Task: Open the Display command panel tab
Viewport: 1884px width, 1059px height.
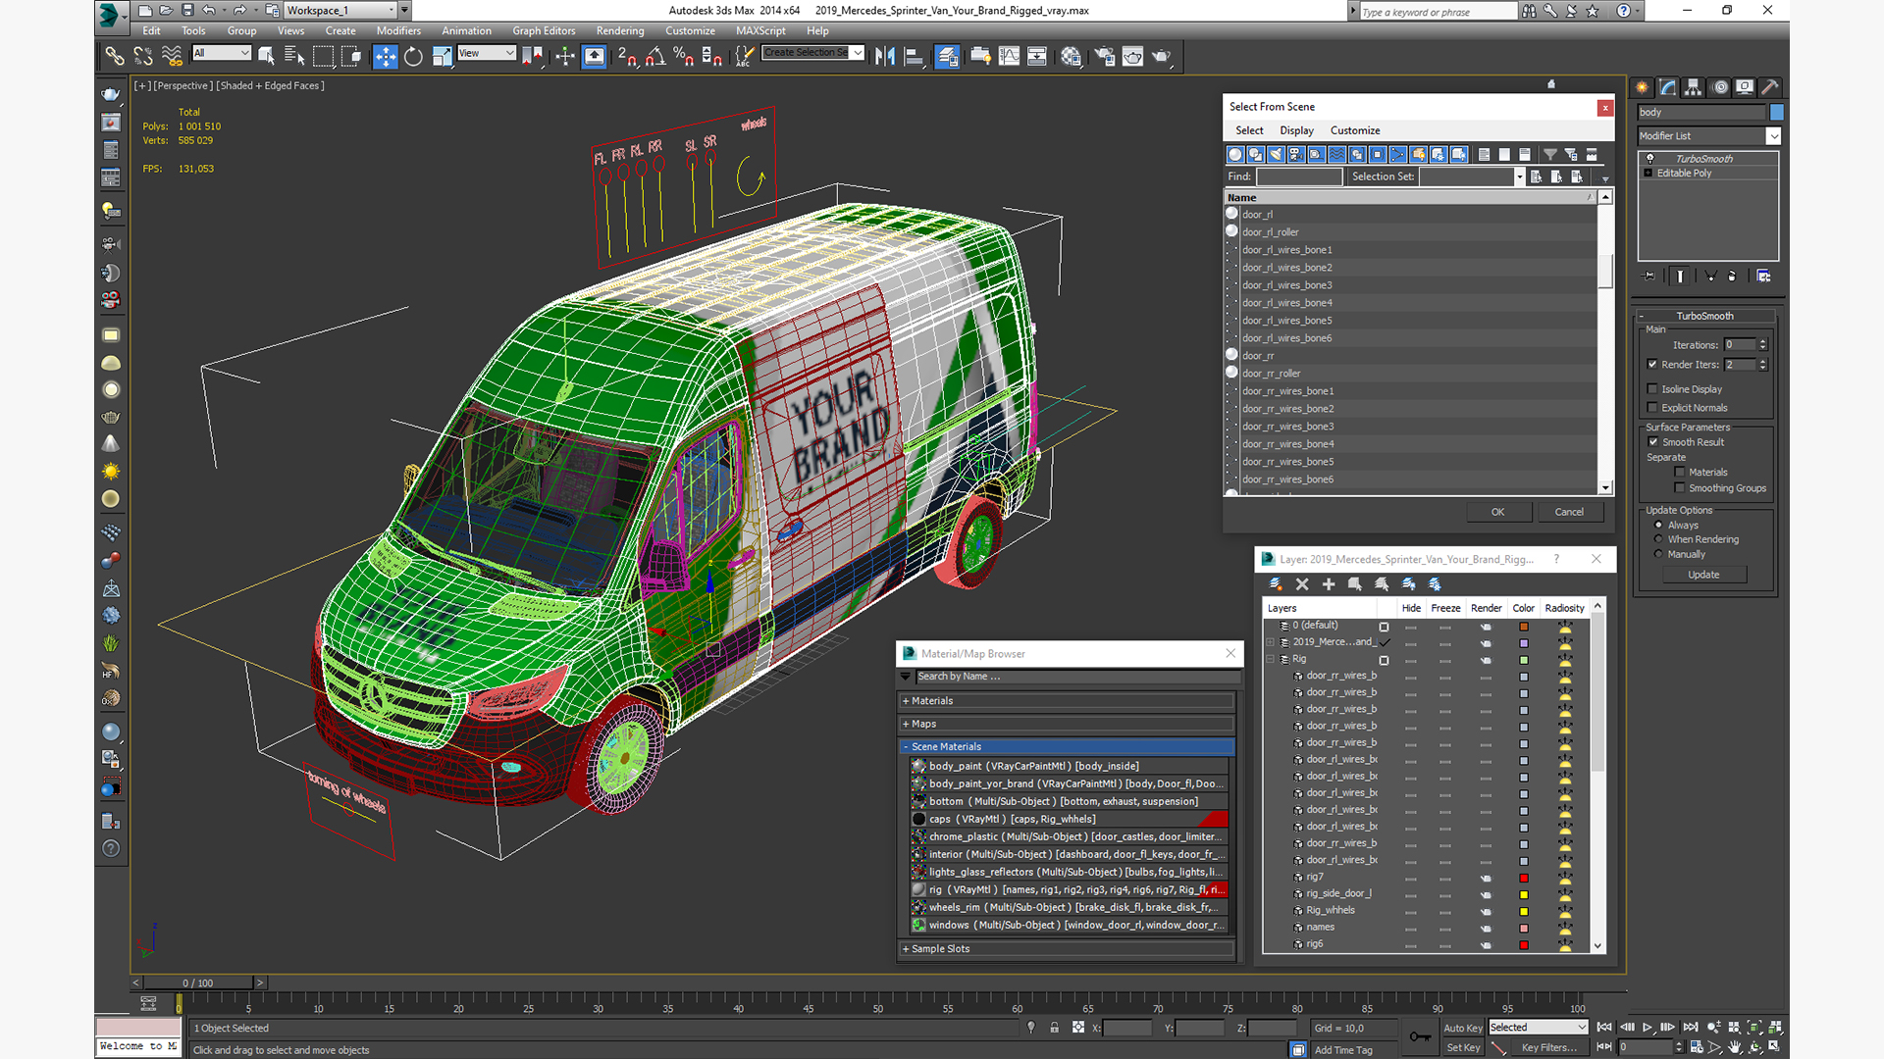Action: click(x=1745, y=87)
